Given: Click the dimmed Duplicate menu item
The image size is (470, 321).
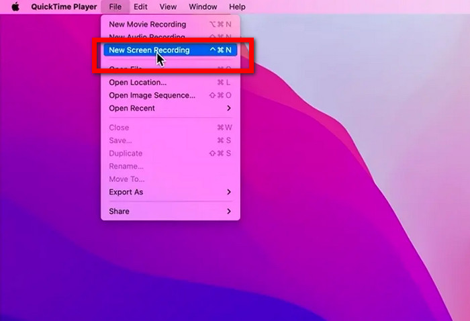Looking at the screenshot, I should pos(171,154).
